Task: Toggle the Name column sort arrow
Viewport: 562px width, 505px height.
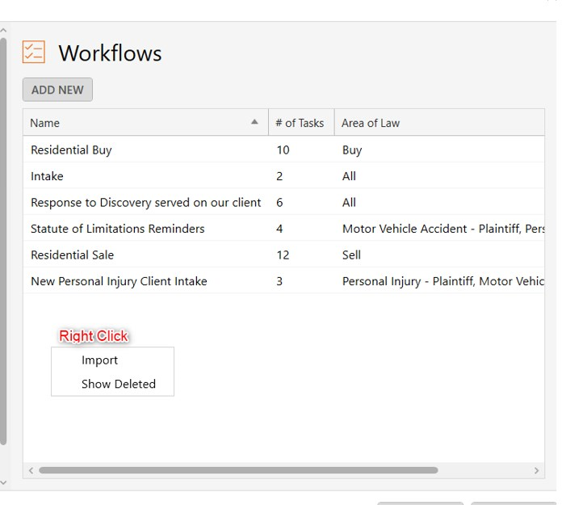Action: pos(254,122)
